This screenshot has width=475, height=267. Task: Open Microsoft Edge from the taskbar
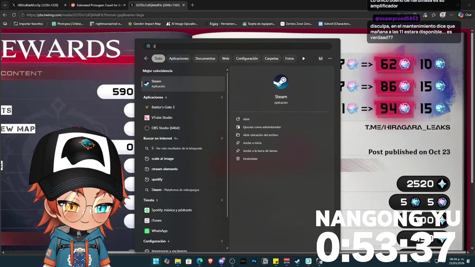click(x=200, y=261)
